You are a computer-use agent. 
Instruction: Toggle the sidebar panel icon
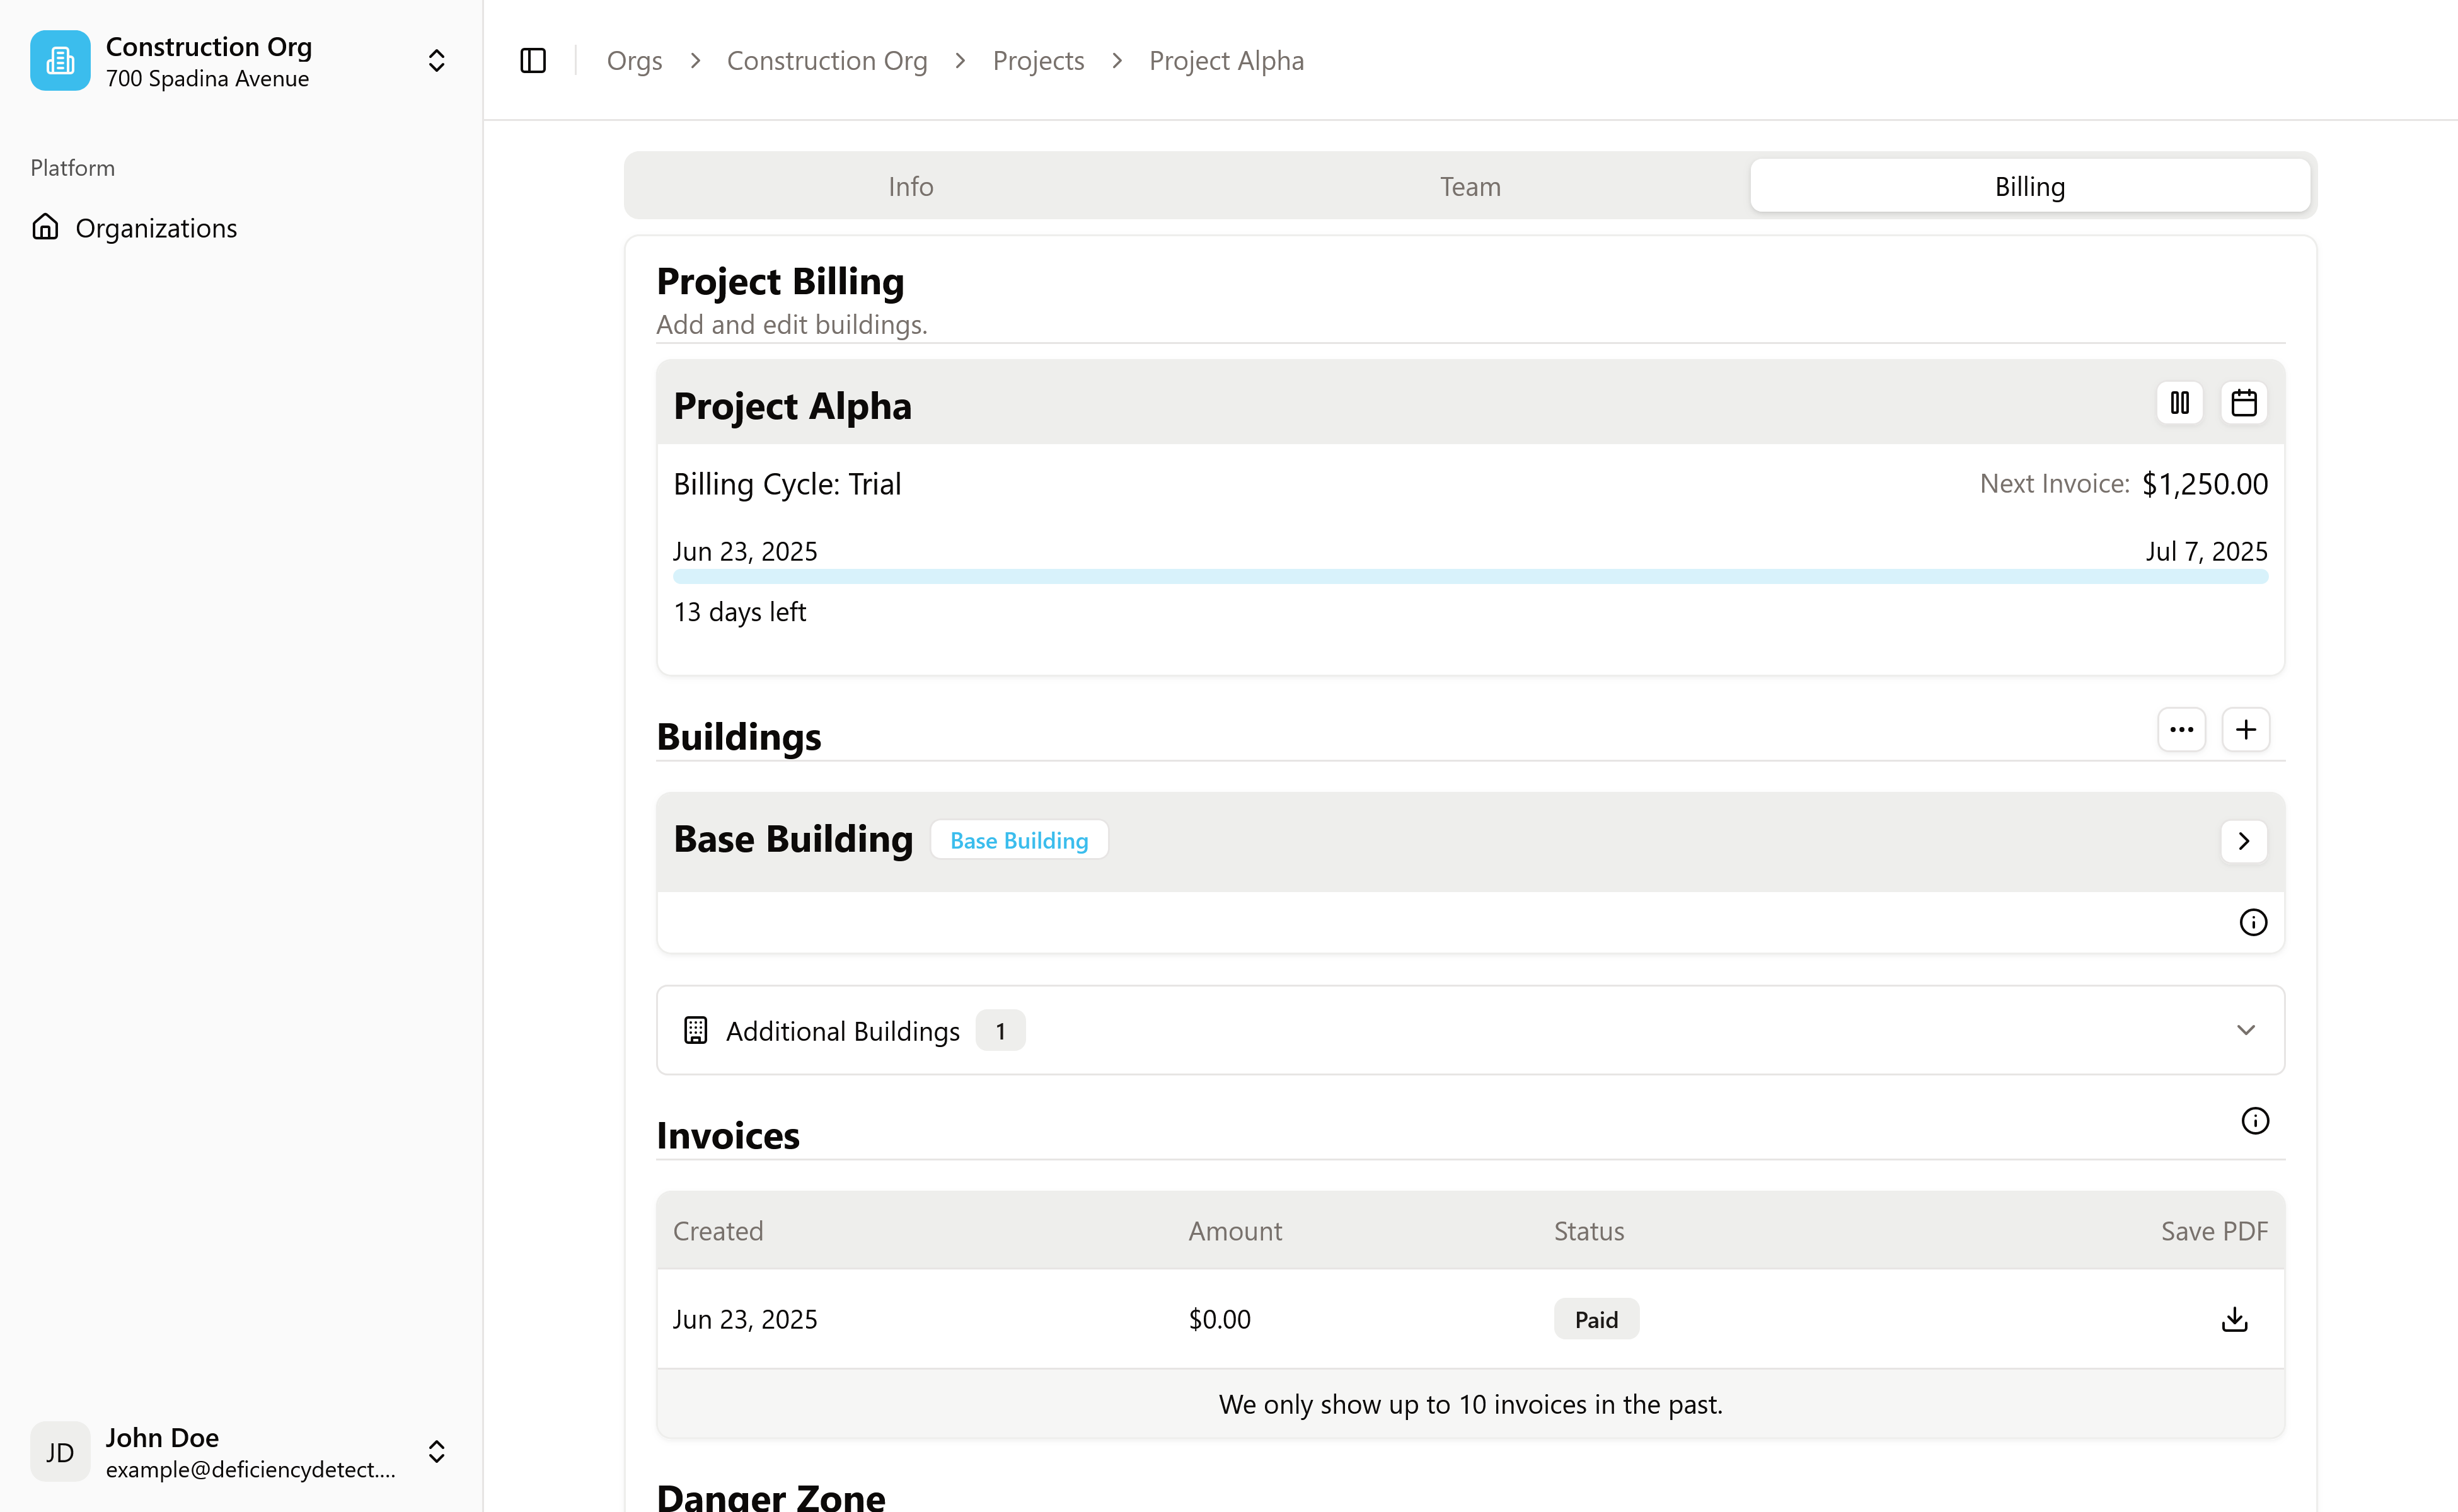click(x=533, y=60)
